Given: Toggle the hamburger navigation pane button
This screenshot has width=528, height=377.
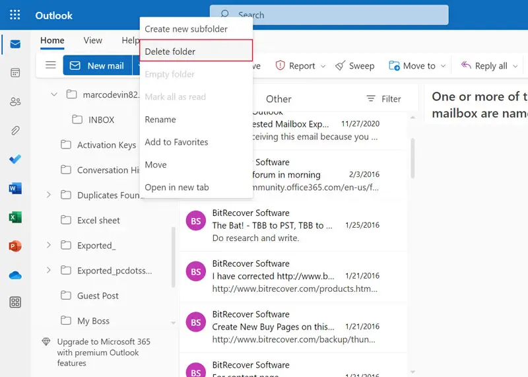Looking at the screenshot, I should coord(50,65).
